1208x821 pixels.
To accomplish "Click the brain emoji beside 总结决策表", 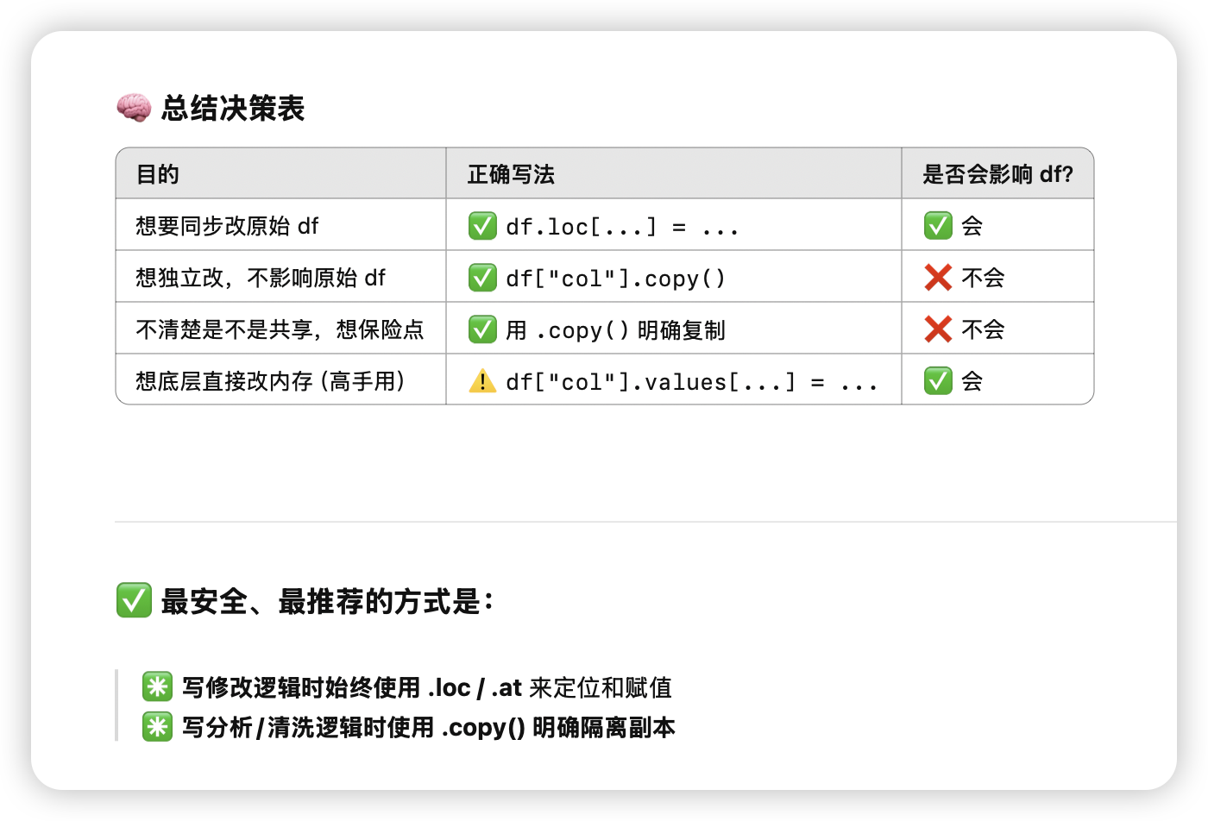I will tap(134, 108).
